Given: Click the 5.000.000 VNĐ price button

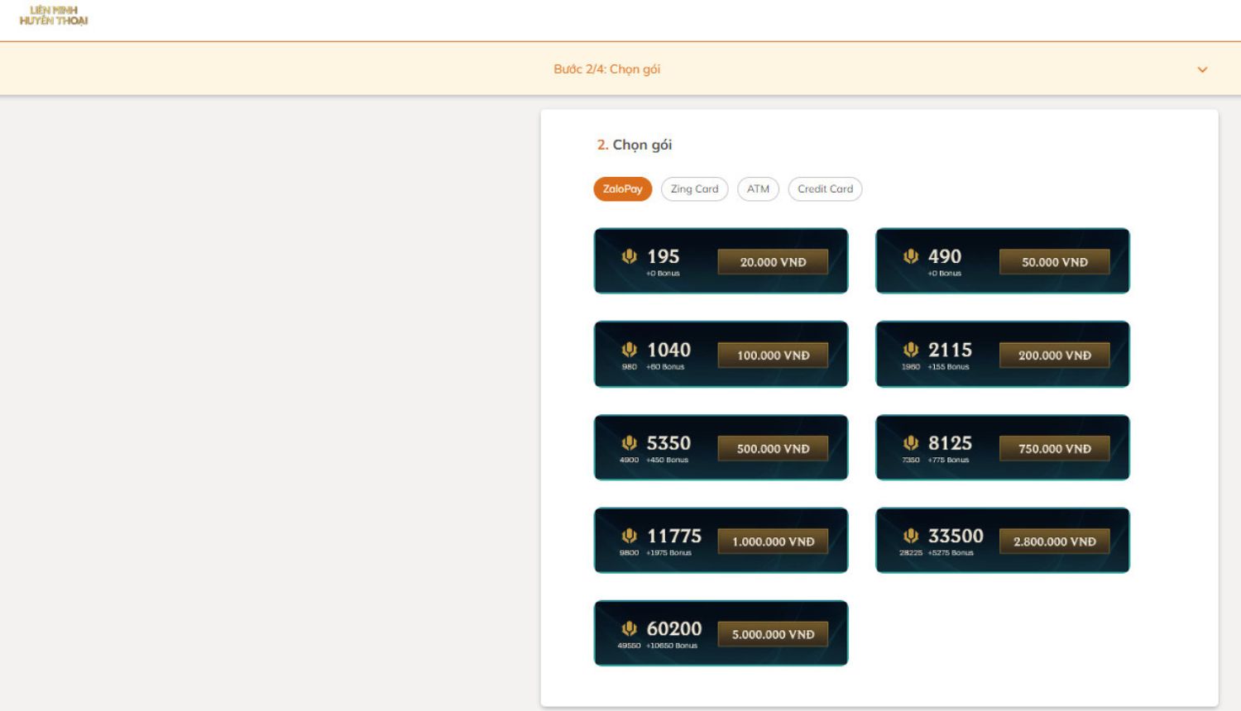Looking at the screenshot, I should pos(773,635).
